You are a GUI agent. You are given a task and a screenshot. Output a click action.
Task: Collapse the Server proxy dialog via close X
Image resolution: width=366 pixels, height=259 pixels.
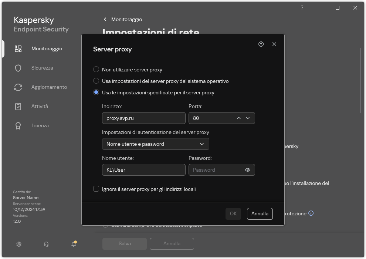click(x=274, y=44)
